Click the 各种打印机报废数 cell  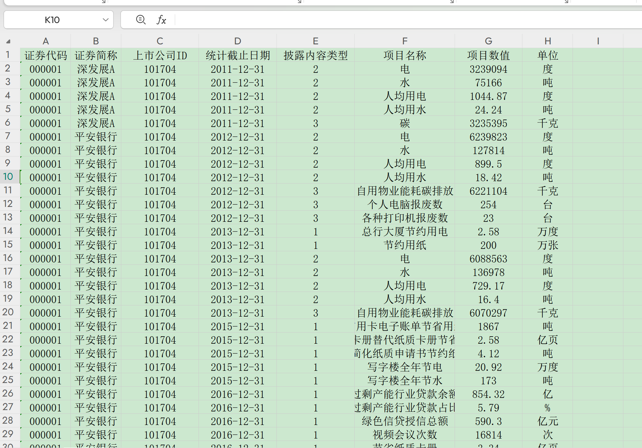tap(405, 218)
